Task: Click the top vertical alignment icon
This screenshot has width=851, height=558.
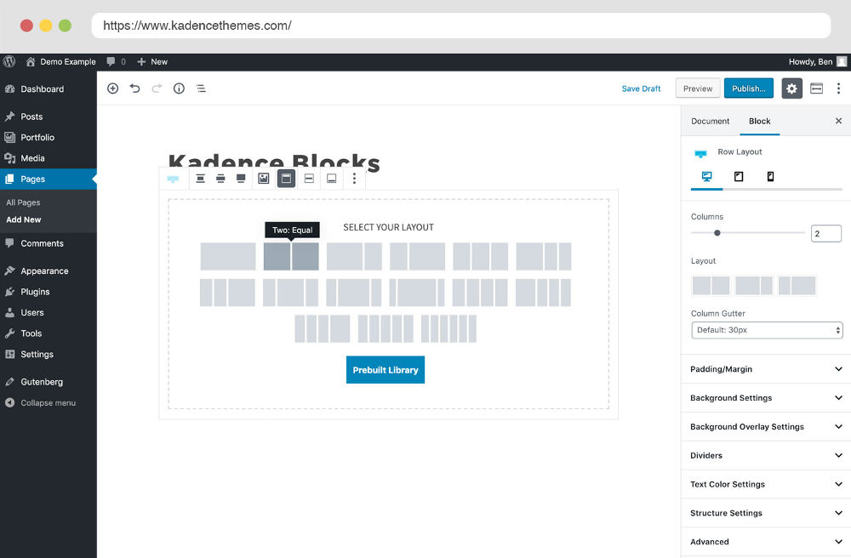Action: click(200, 179)
